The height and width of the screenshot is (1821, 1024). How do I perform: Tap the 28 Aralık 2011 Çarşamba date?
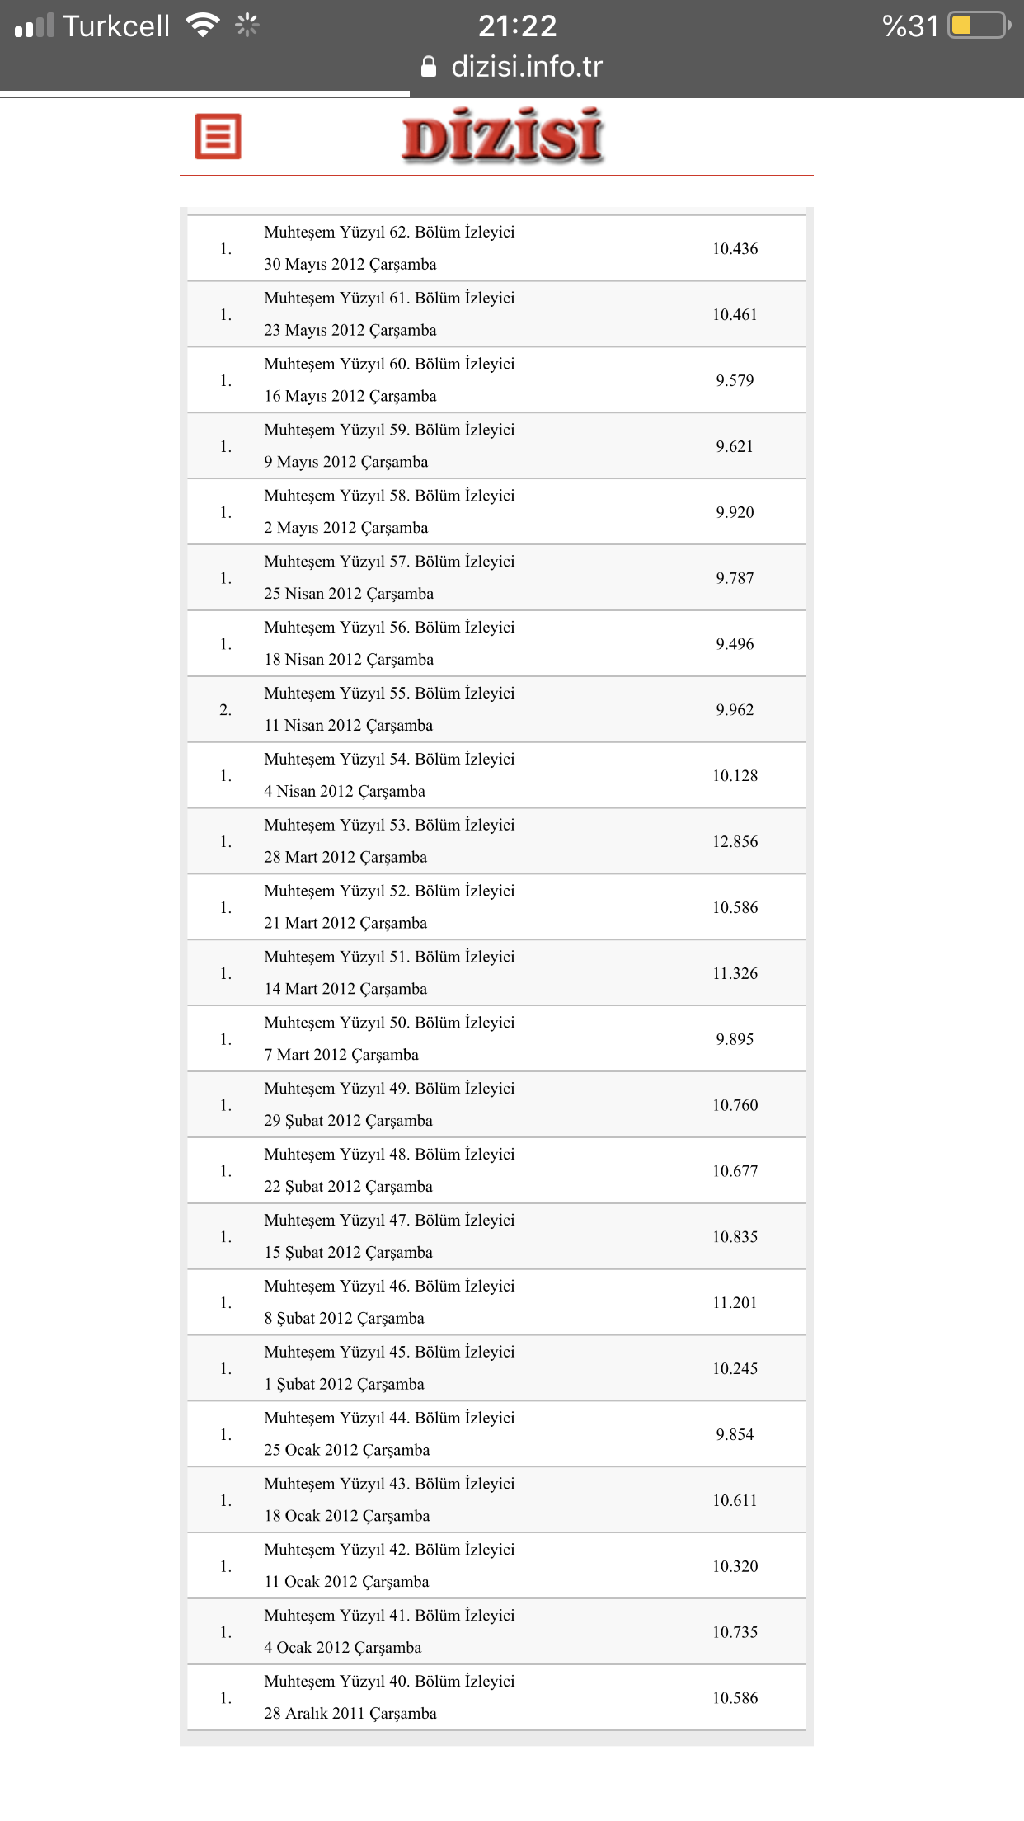tap(350, 1714)
